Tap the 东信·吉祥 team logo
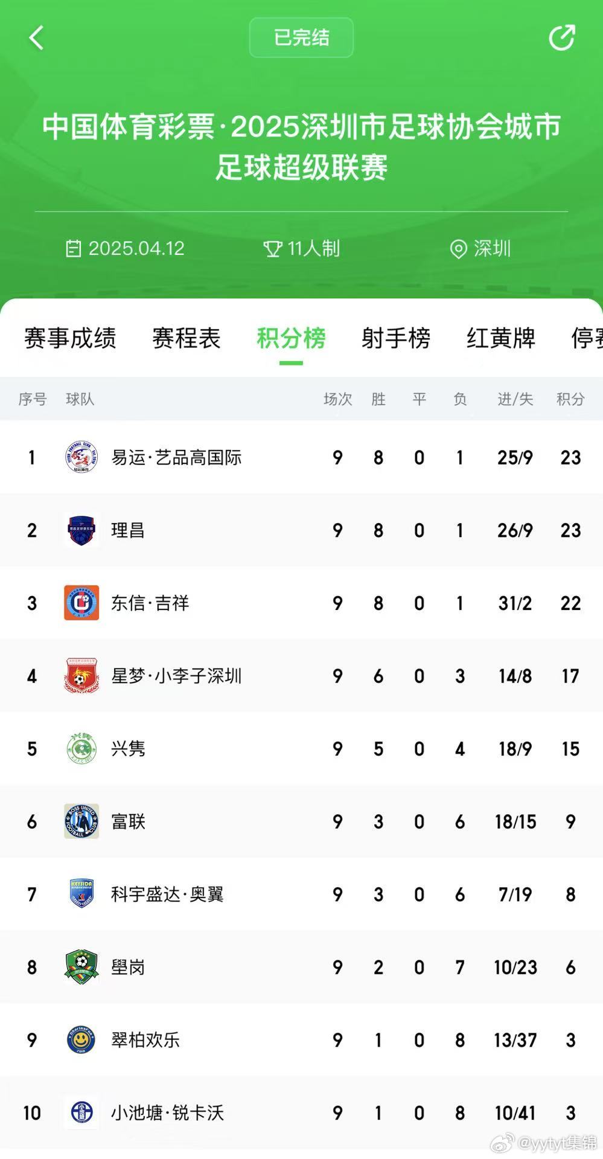The image size is (603, 1159). [81, 603]
